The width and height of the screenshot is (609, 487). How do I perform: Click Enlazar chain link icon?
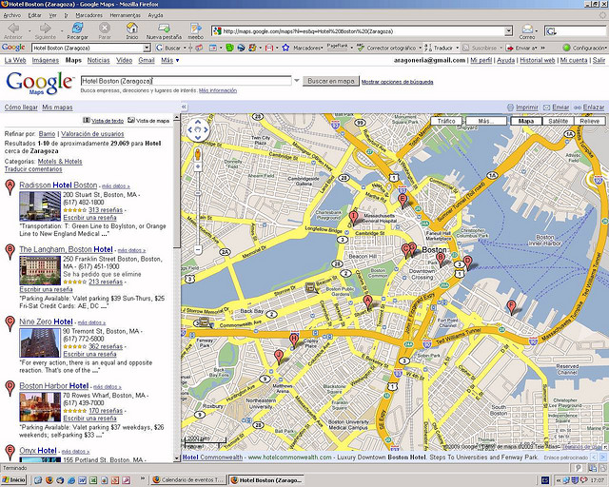tap(578, 107)
